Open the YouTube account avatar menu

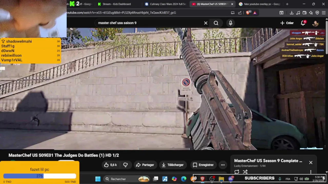(x=315, y=23)
